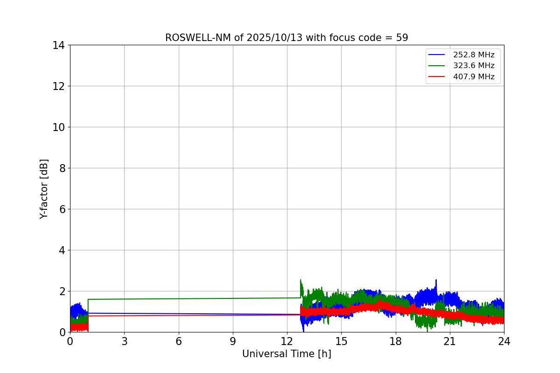
Task: Click the y-axis tick label 12
Action: point(59,86)
